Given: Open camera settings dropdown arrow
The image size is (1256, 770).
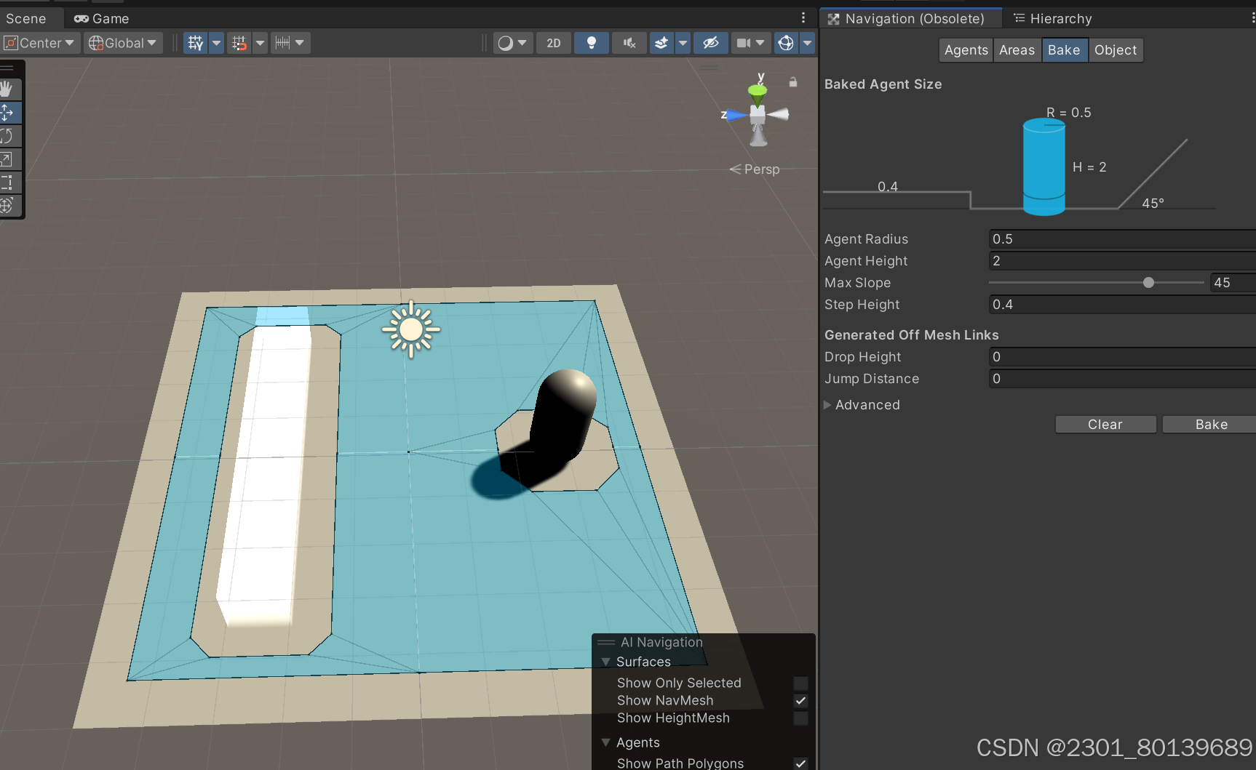Looking at the screenshot, I should [760, 43].
